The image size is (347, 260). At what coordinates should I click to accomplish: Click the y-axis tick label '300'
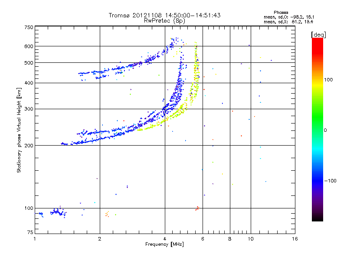click(x=29, y=109)
